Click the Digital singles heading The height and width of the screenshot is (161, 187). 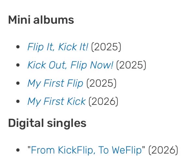(x=47, y=123)
